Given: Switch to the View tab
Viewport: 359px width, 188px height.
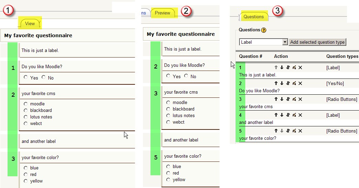Looking at the screenshot, I should [30, 23].
